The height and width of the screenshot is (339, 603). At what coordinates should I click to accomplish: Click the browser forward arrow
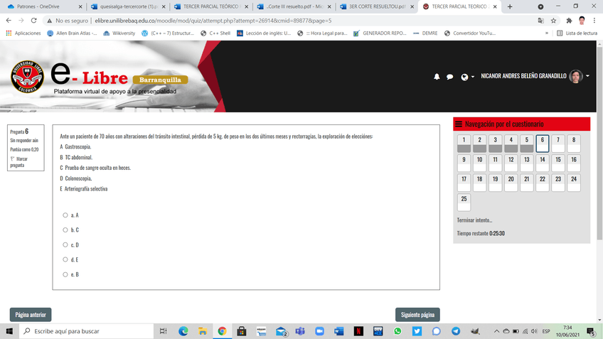click(21, 21)
